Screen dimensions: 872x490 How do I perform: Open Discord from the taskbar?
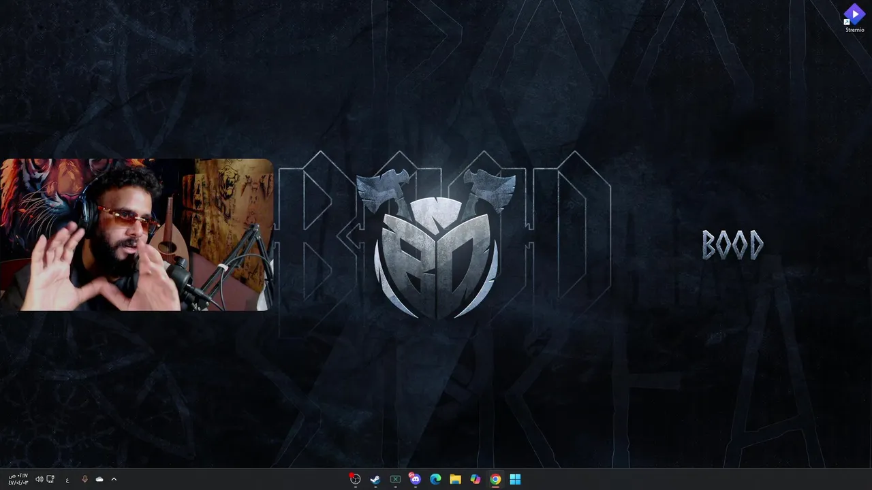(x=415, y=479)
